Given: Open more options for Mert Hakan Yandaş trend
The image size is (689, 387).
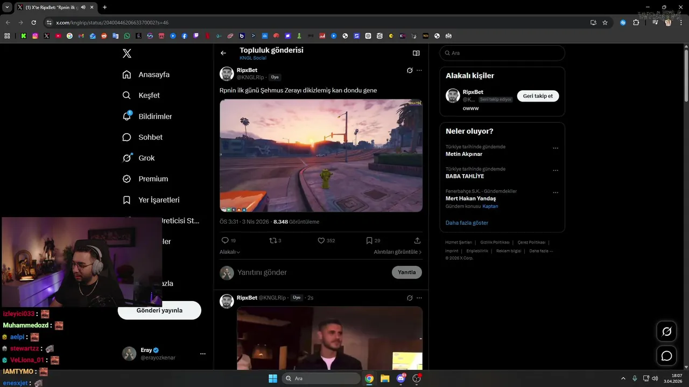Looking at the screenshot, I should pyautogui.click(x=556, y=192).
